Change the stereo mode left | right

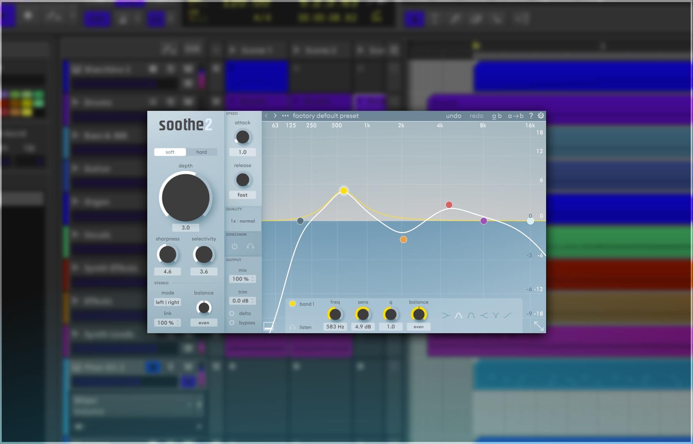click(167, 302)
